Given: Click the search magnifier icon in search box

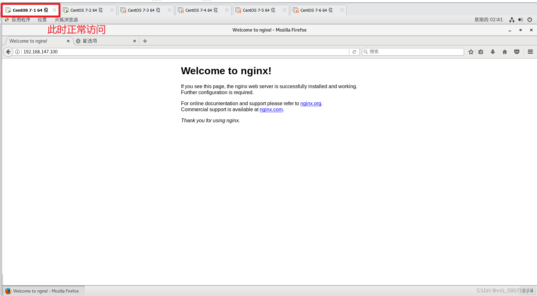Looking at the screenshot, I should (x=365, y=52).
